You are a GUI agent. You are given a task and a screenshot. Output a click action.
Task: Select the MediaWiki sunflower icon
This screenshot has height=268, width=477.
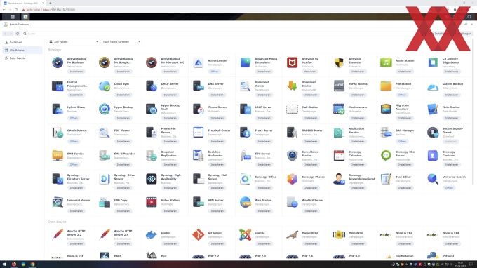(x=339, y=234)
